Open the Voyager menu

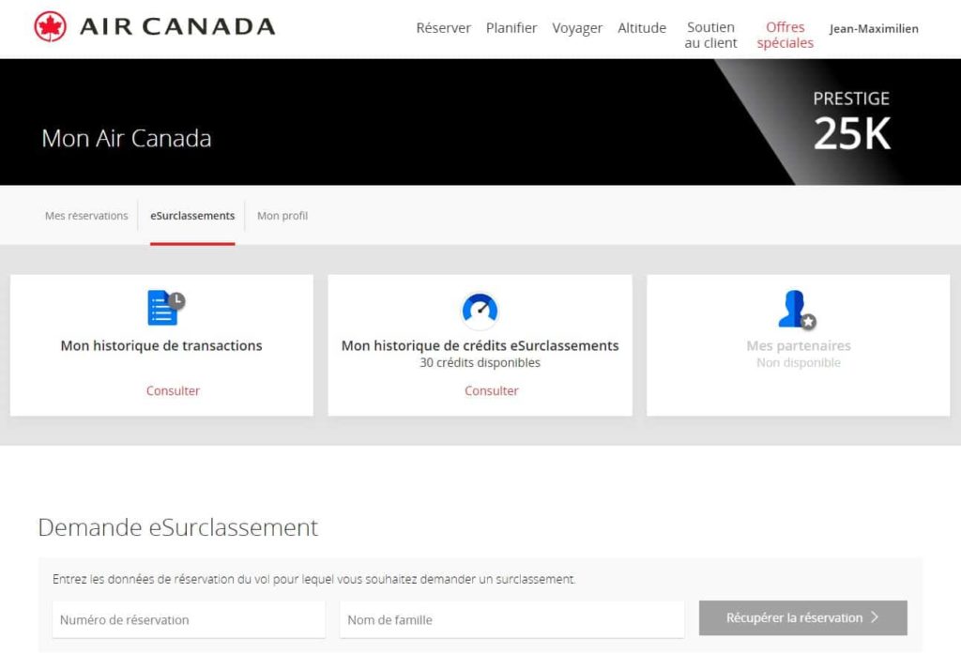[577, 28]
